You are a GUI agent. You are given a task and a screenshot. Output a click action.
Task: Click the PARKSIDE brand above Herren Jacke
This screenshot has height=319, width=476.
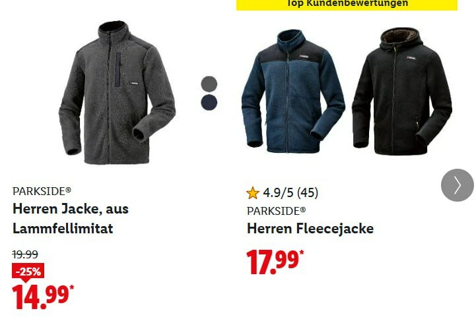(42, 191)
